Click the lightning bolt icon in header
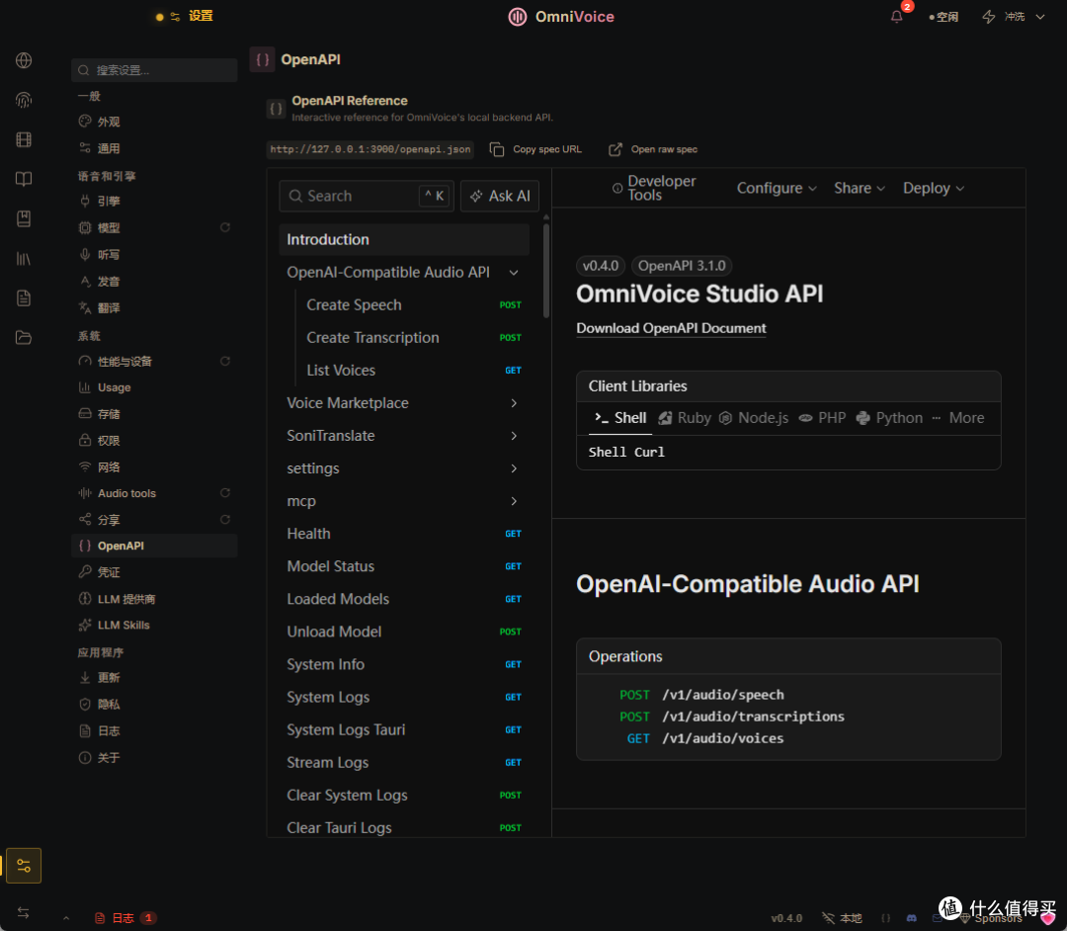Viewport: 1067px width, 931px height. click(989, 17)
